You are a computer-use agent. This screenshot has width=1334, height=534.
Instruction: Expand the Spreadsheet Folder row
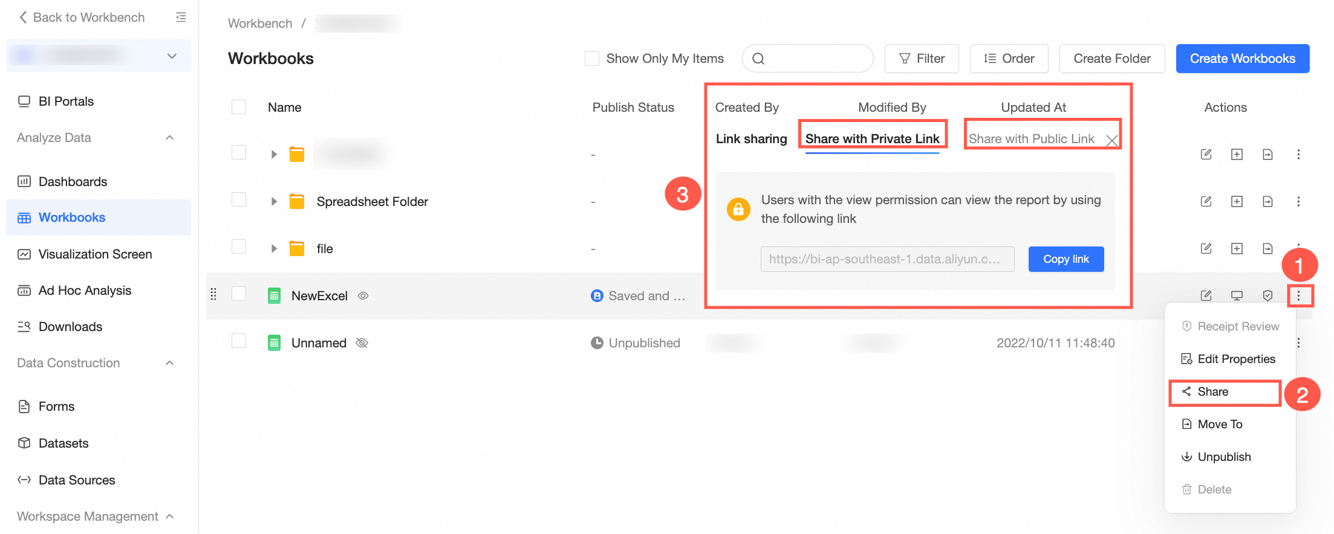[x=274, y=201]
